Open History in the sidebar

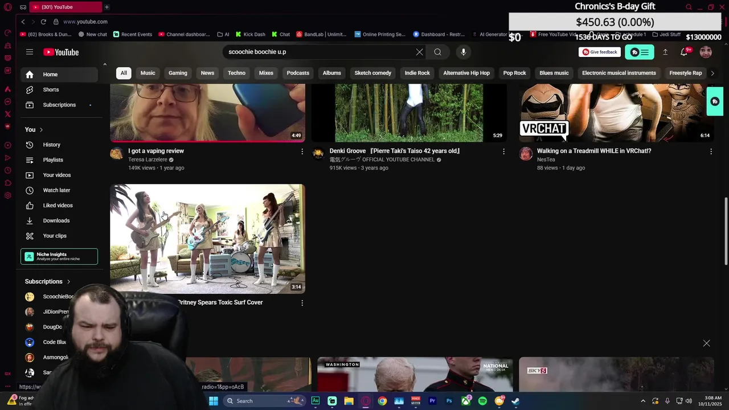click(x=59, y=145)
